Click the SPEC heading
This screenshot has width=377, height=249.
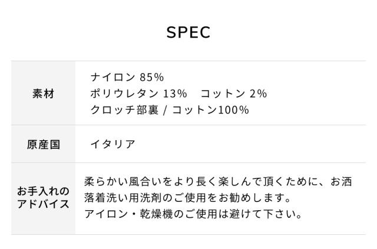(x=188, y=33)
